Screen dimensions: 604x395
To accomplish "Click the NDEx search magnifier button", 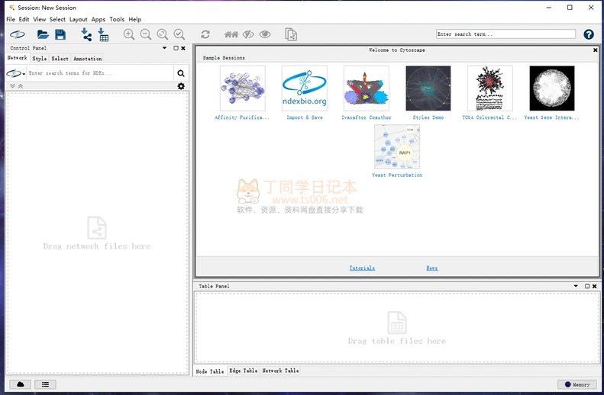I will (x=181, y=73).
